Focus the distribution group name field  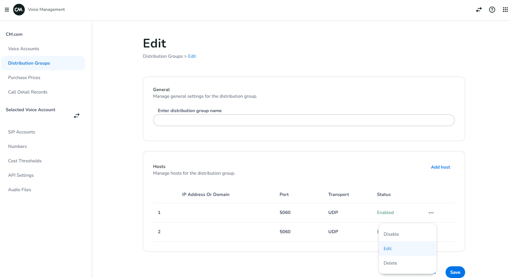[304, 120]
